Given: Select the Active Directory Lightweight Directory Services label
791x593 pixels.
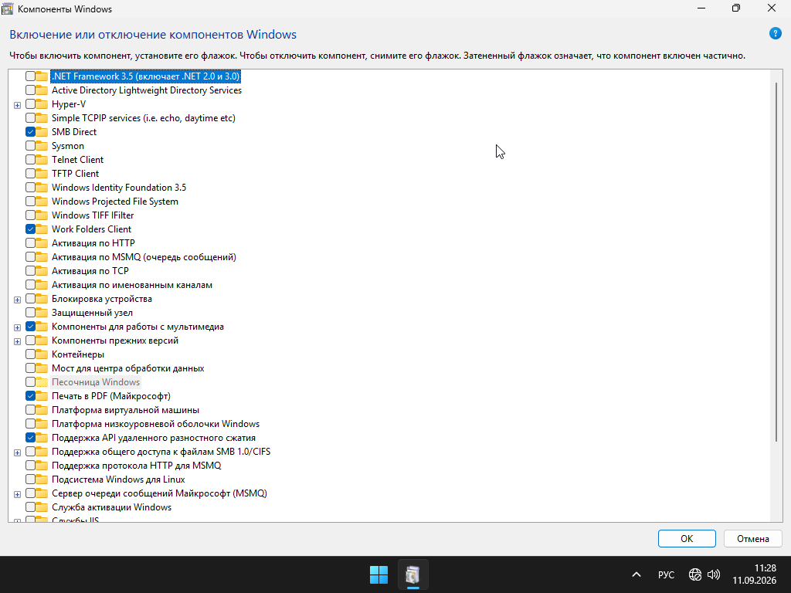Looking at the screenshot, I should (146, 90).
